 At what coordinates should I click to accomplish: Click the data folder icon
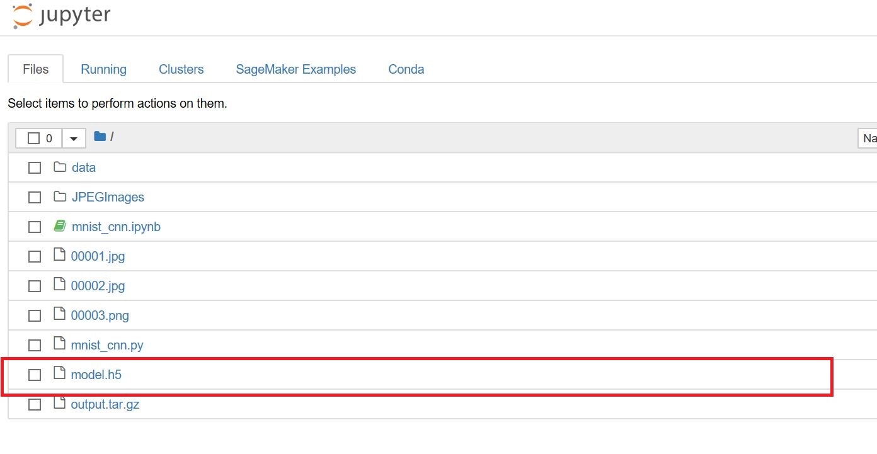(x=60, y=167)
